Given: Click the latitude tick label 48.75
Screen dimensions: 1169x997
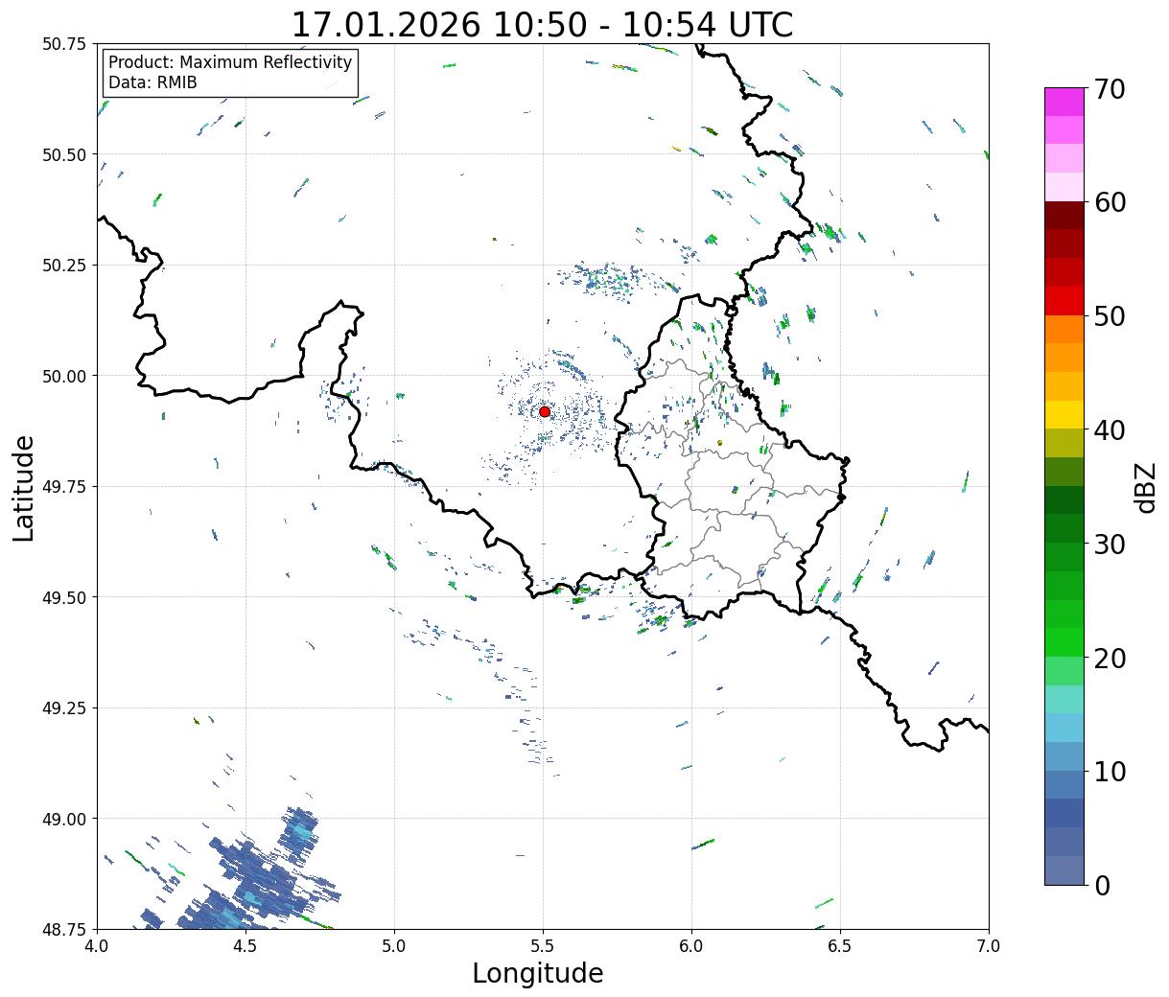Looking at the screenshot, I should [x=64, y=929].
